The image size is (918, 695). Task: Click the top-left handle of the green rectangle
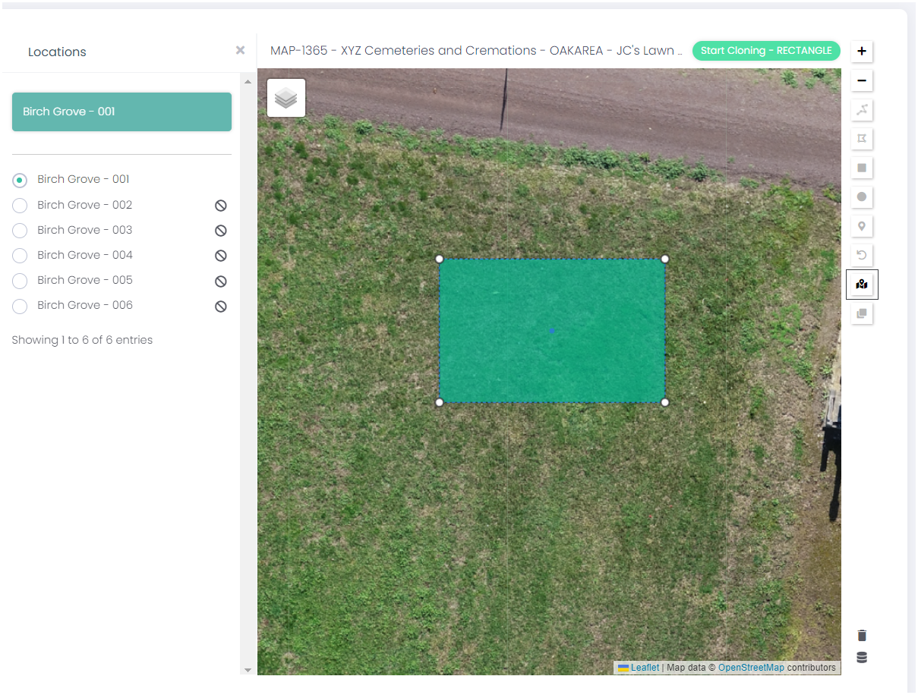(x=440, y=259)
